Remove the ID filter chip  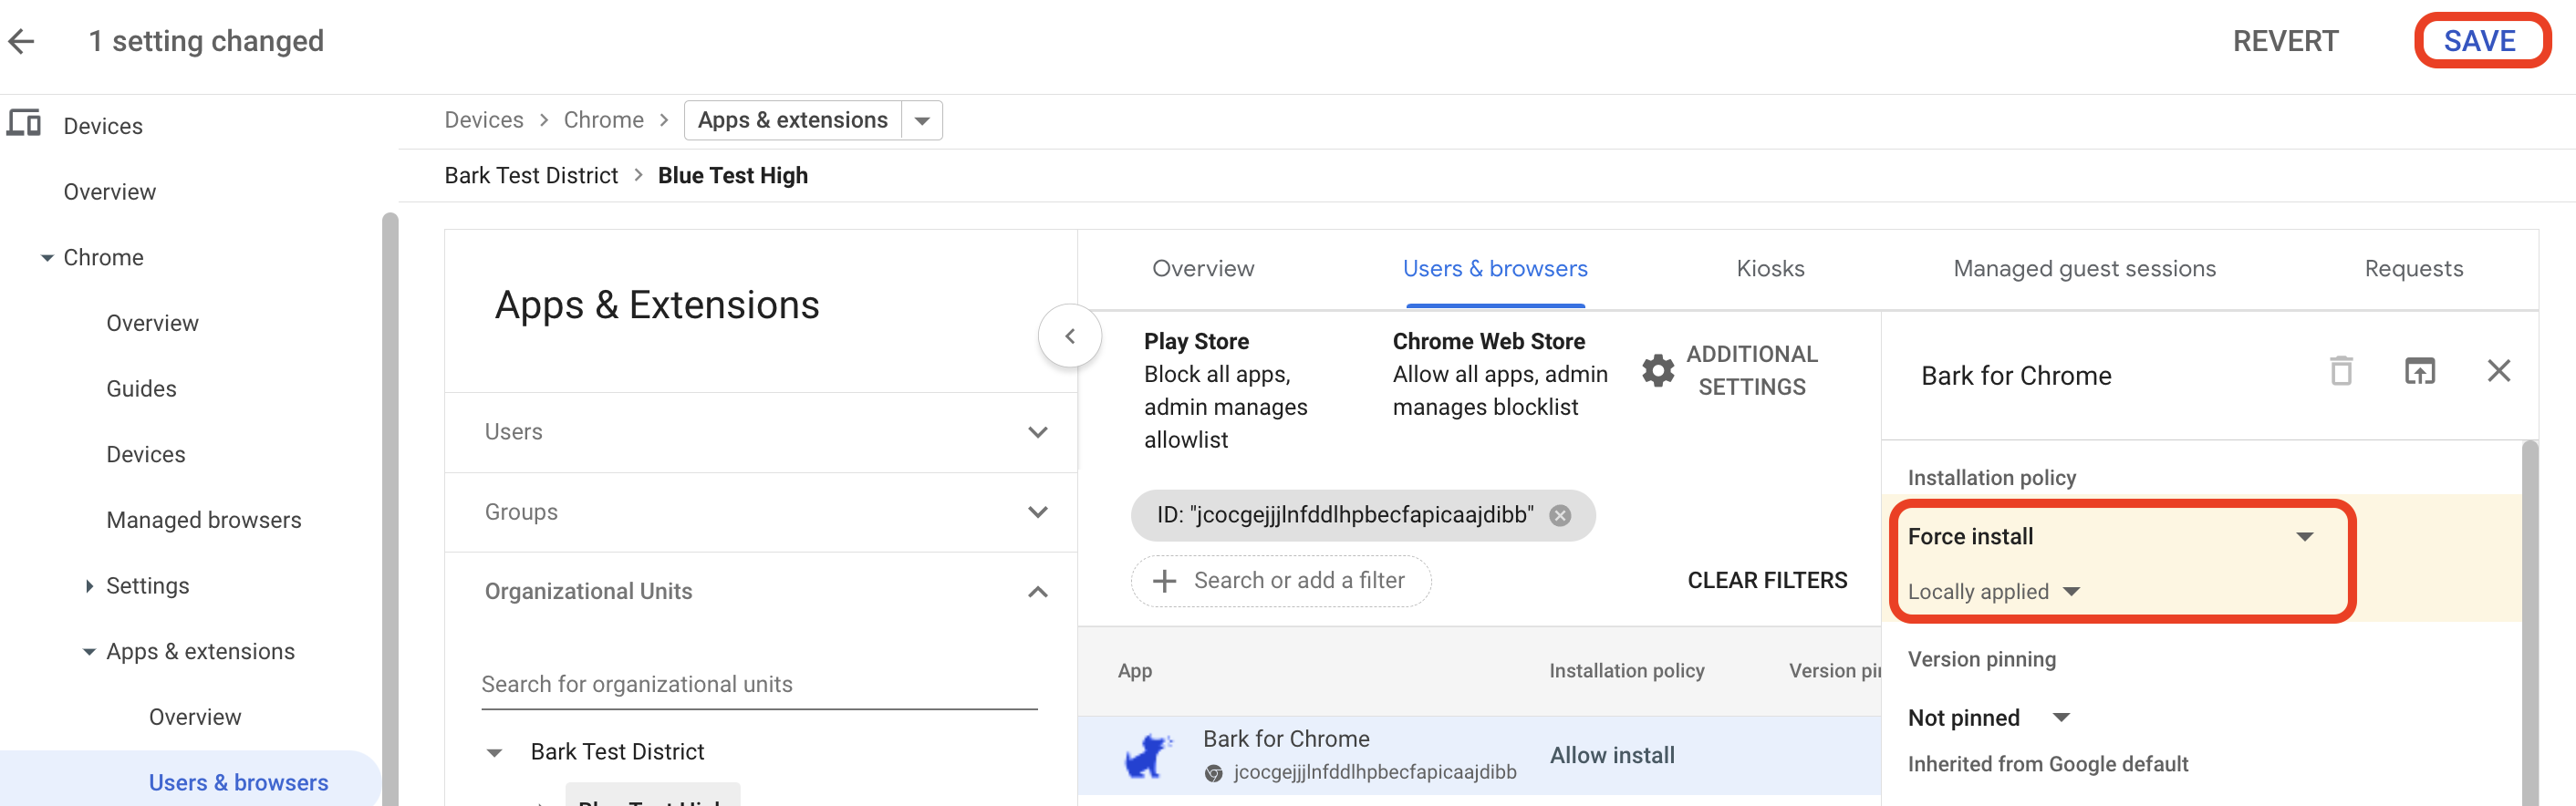tap(1559, 515)
